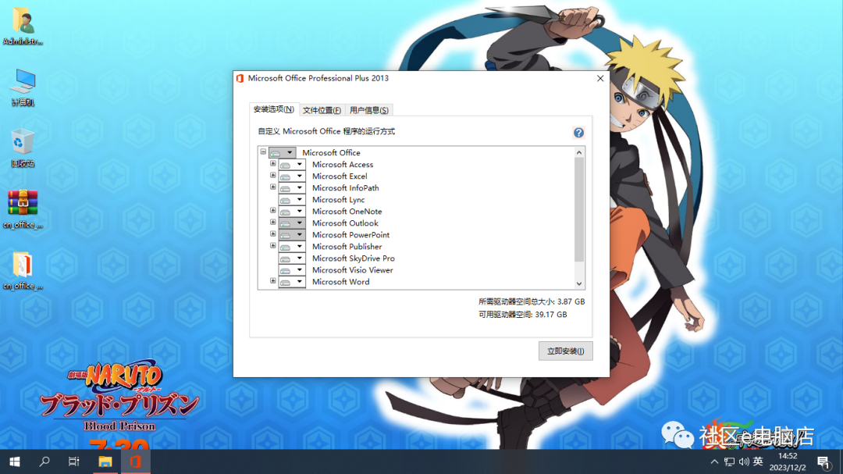The height and width of the screenshot is (474, 843).
Task: Click the feature list scroll down arrow
Action: (579, 283)
